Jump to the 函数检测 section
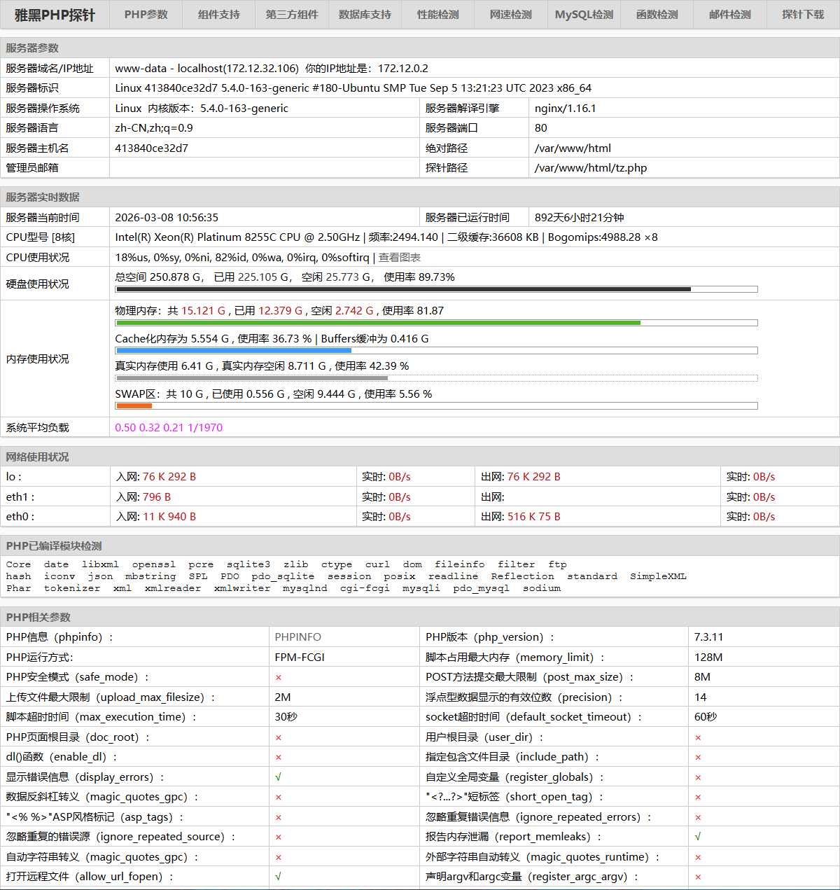 coord(657,15)
